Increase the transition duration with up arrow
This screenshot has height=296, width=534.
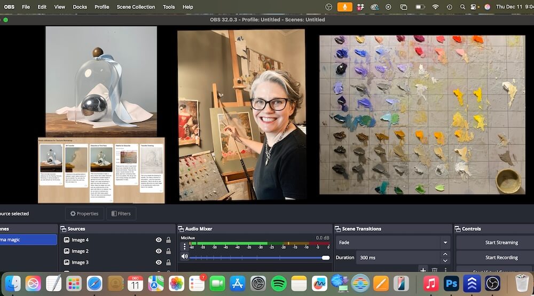(445, 254)
